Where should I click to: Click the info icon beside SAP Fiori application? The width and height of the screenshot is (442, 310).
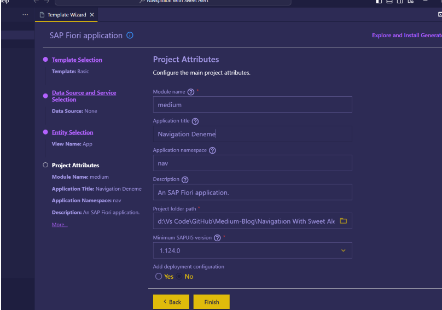coord(130,35)
